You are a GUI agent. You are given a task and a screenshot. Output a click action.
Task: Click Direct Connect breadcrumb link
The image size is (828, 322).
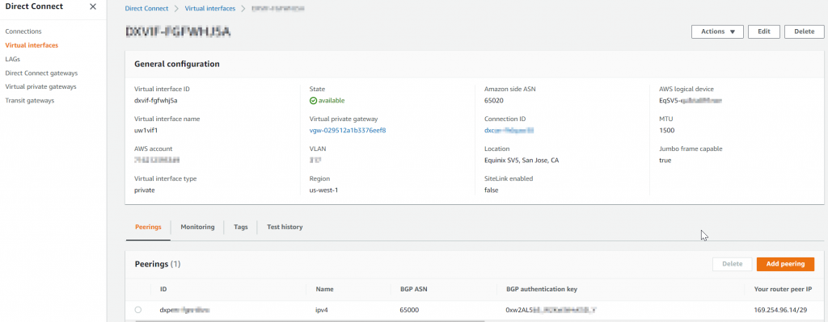pyautogui.click(x=147, y=8)
